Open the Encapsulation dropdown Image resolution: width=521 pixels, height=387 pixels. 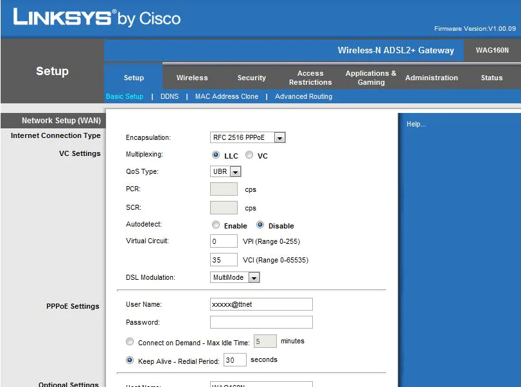(x=279, y=137)
